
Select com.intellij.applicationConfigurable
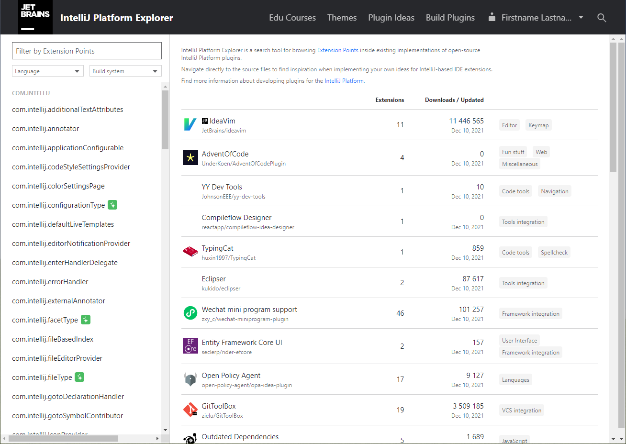(x=67, y=148)
